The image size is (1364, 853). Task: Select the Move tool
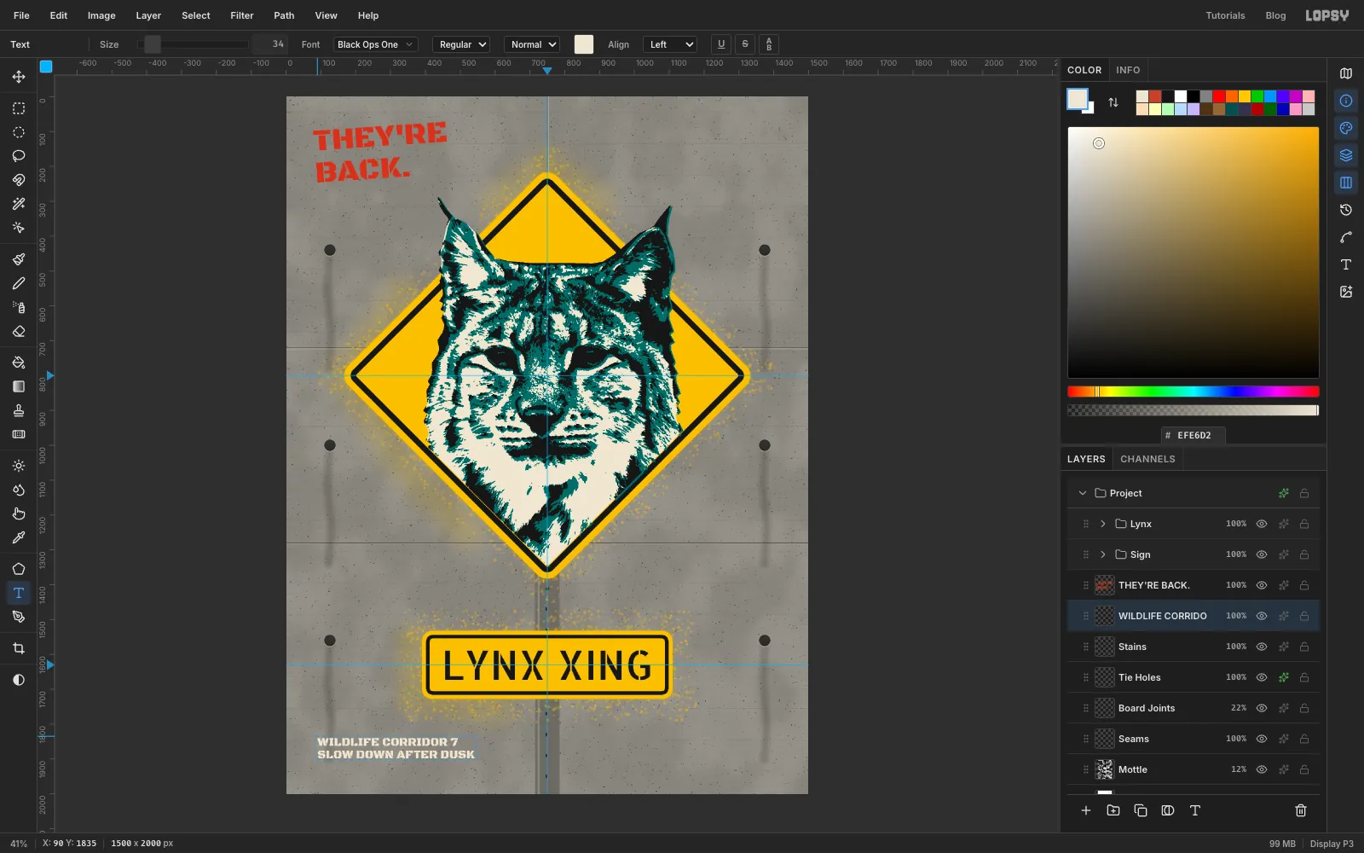point(19,77)
